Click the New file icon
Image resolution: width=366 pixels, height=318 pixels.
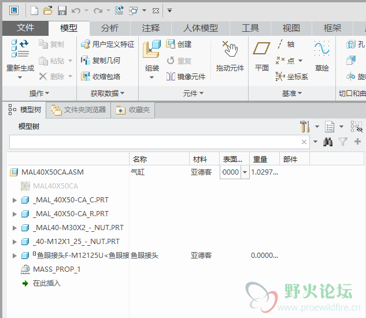(34, 10)
